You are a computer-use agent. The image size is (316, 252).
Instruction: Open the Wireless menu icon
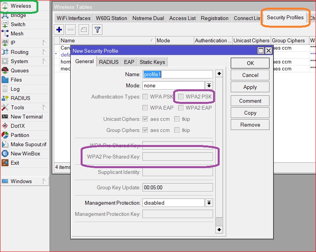coord(5,6)
